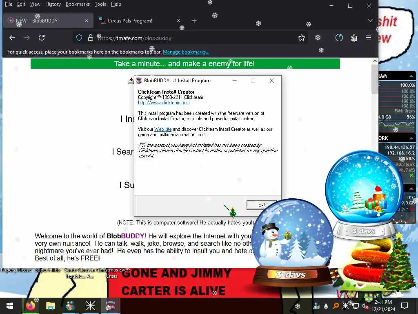Click the taskbar clock showing 12/21/2024
This screenshot has height=314, width=418.
(383, 306)
